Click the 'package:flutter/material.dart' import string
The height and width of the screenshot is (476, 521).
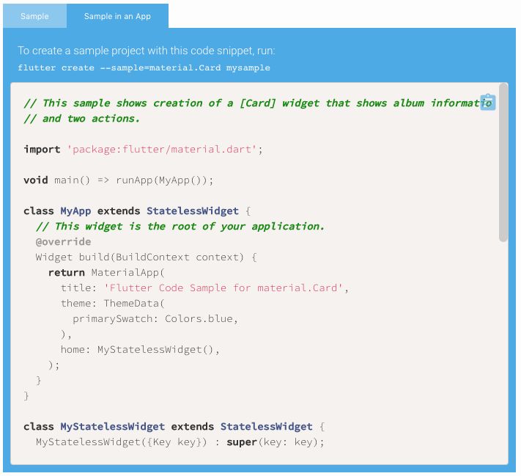(x=162, y=149)
